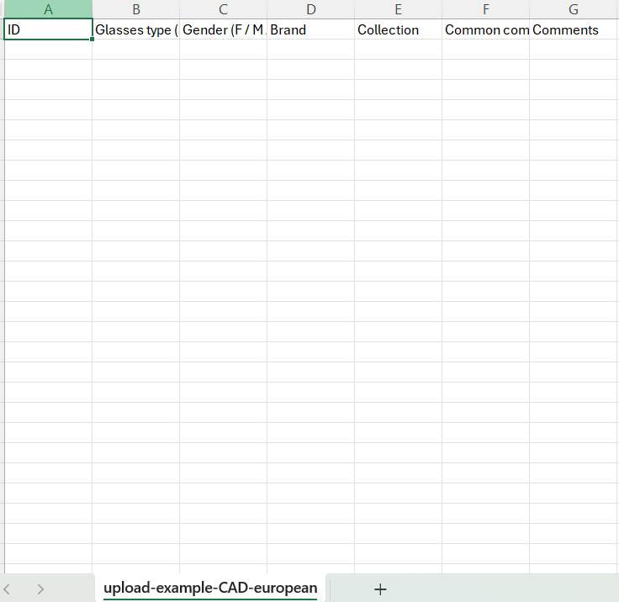The image size is (619, 602).
Task: Select the cell containing ID
Action: point(48,29)
